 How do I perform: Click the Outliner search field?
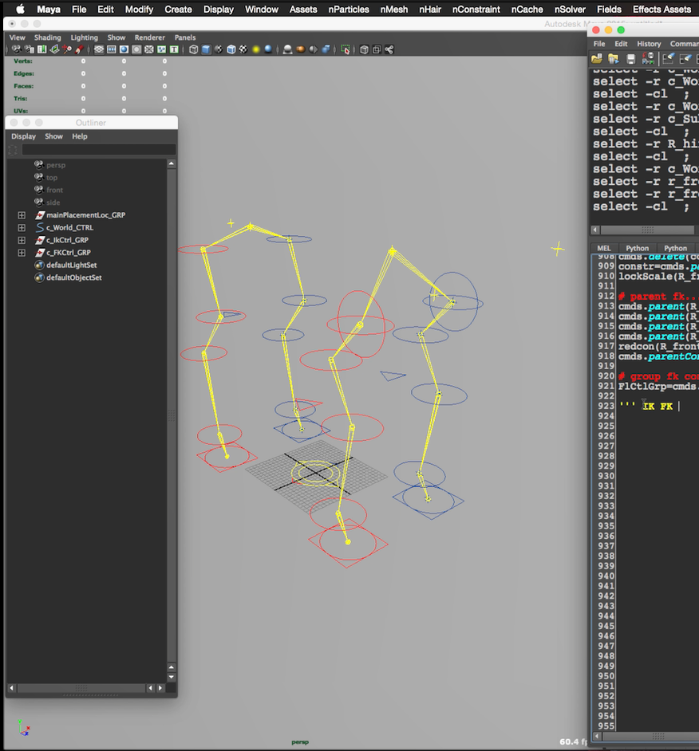point(99,150)
